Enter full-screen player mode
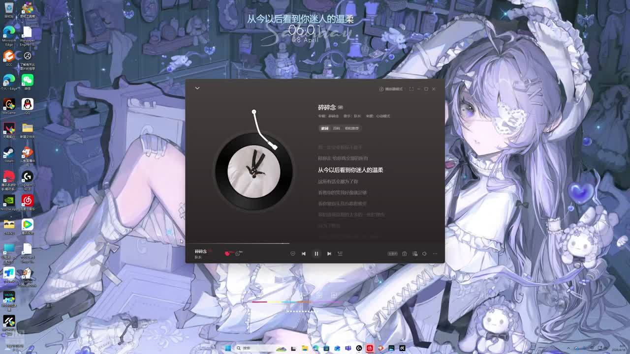 click(x=411, y=89)
